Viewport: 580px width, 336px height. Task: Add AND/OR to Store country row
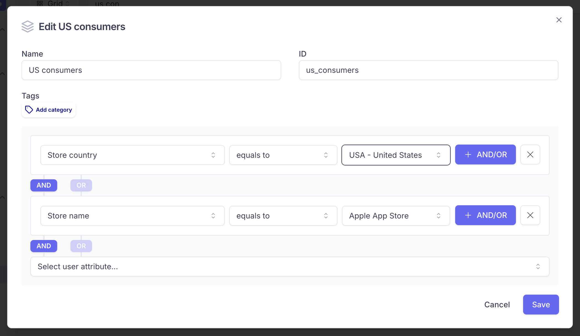pyautogui.click(x=485, y=154)
